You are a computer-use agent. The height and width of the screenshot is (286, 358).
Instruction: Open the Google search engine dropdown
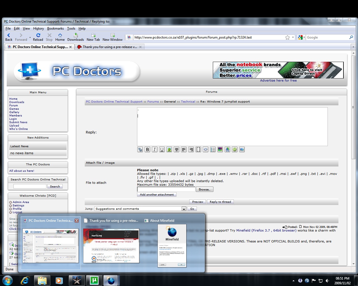coord(302,37)
